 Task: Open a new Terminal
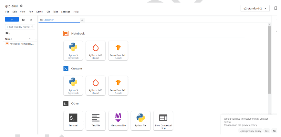click(x=73, y=120)
